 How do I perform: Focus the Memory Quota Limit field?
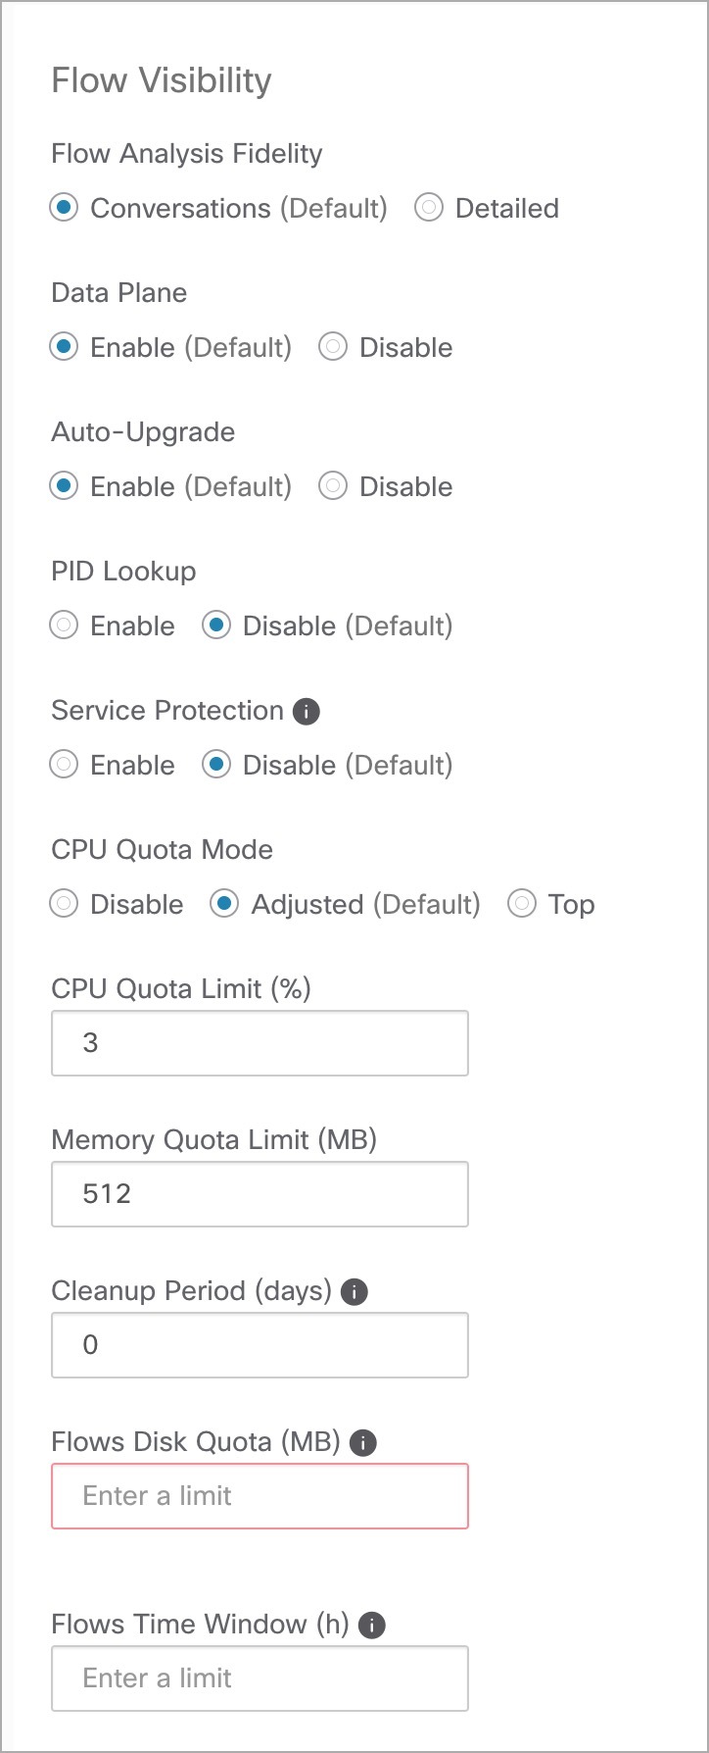260,1194
